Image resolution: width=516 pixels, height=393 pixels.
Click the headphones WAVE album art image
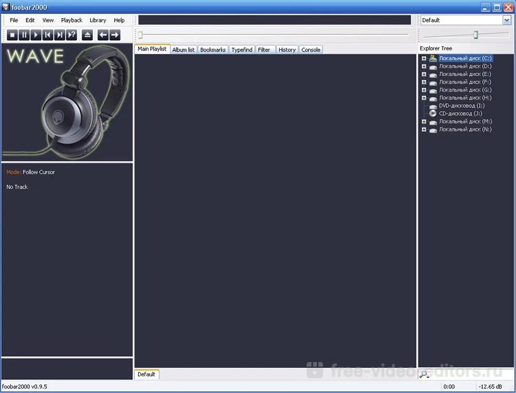click(x=67, y=103)
